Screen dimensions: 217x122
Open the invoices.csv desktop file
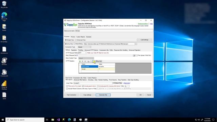tap(4, 50)
